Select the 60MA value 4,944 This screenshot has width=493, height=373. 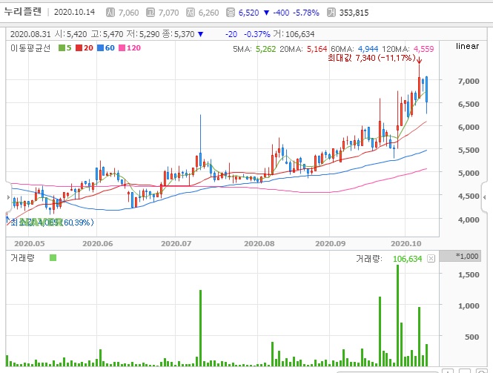coord(368,49)
